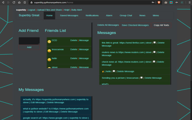Delete the 'actually, it's' sent message
The width and height of the screenshot is (192, 120).
55,103
